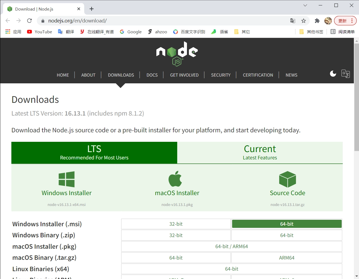Open the DOCS navigation menu item
Screen dimensions: 359x279
tap(152, 75)
